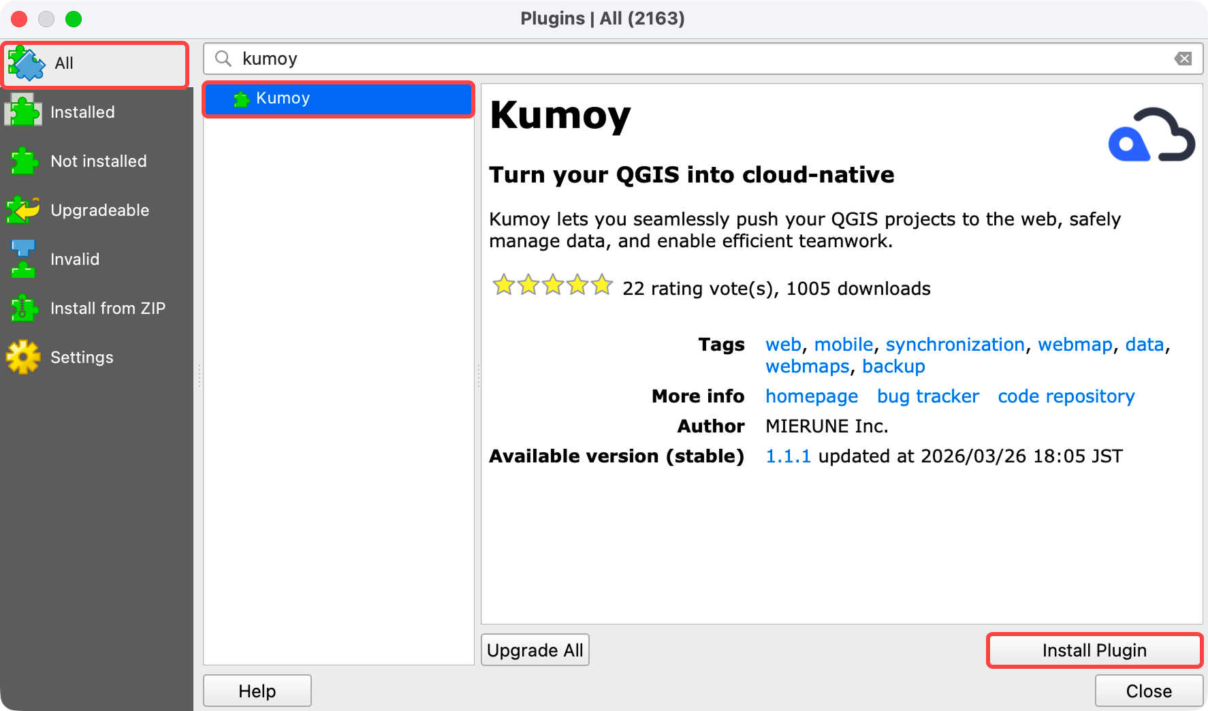Visit the Kumoy homepage link
This screenshot has height=711, width=1208.
812,396
